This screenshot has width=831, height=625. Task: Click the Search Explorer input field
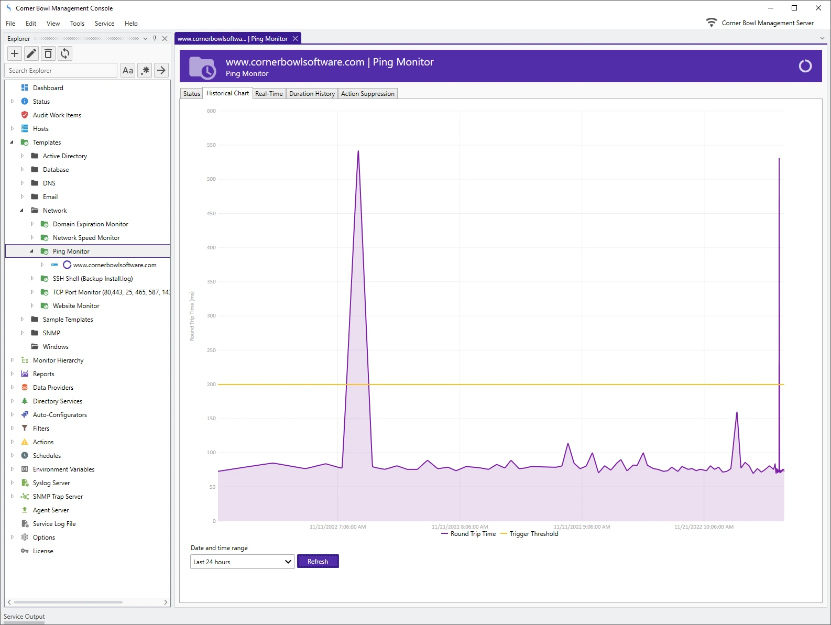coord(61,70)
